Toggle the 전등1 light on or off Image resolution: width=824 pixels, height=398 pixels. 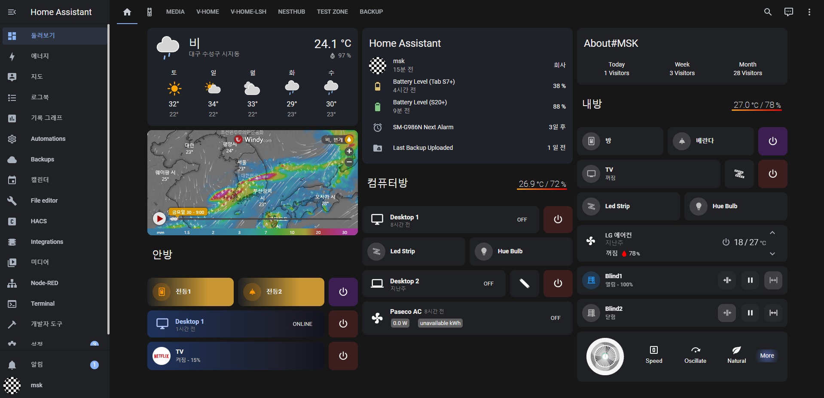tap(190, 292)
